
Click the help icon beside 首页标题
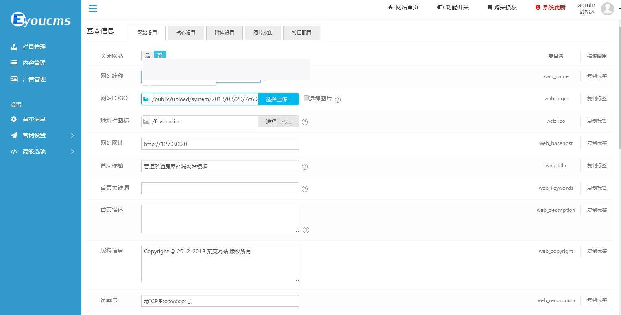(305, 166)
